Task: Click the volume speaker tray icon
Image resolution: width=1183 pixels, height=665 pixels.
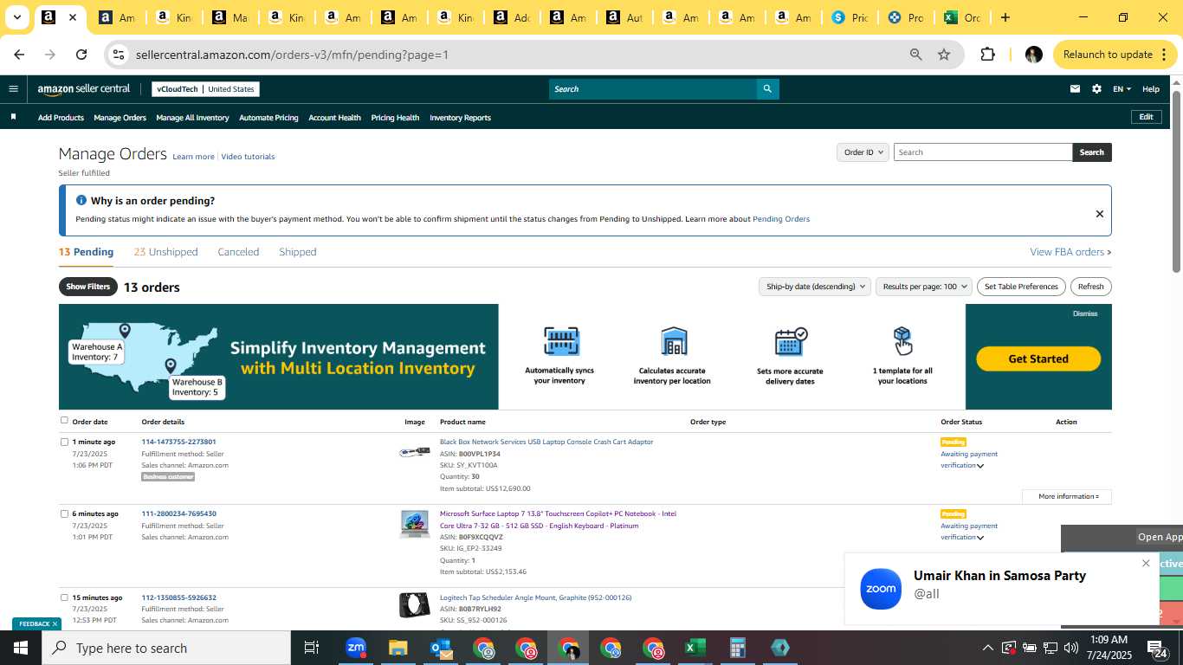Action: 1070,648
